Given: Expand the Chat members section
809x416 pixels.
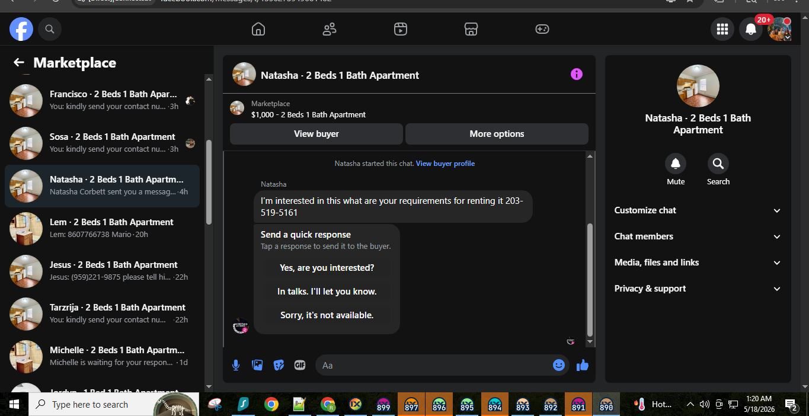Looking at the screenshot, I should [698, 236].
